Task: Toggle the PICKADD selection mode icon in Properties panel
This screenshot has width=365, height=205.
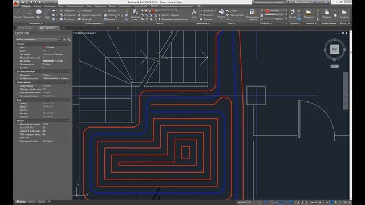Action: coord(60,39)
